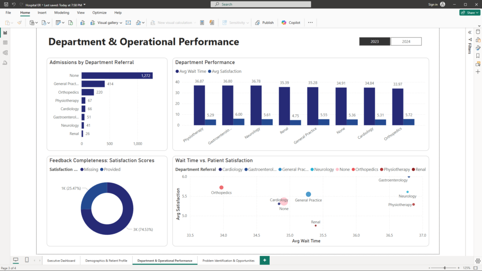Toggle Avg Satisfaction legend item
The width and height of the screenshot is (482, 271).
pos(226,72)
